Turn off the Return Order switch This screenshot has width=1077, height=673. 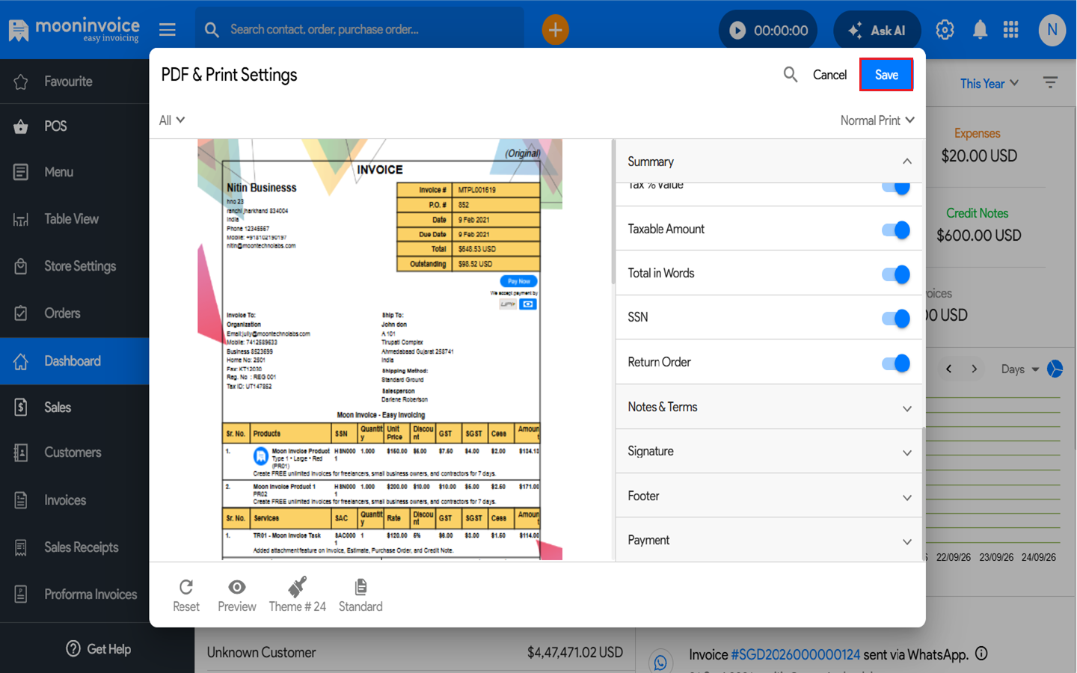[896, 363]
